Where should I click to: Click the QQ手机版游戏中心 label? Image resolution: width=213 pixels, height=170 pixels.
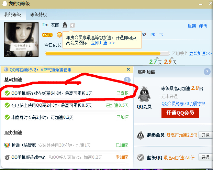pos(29,157)
